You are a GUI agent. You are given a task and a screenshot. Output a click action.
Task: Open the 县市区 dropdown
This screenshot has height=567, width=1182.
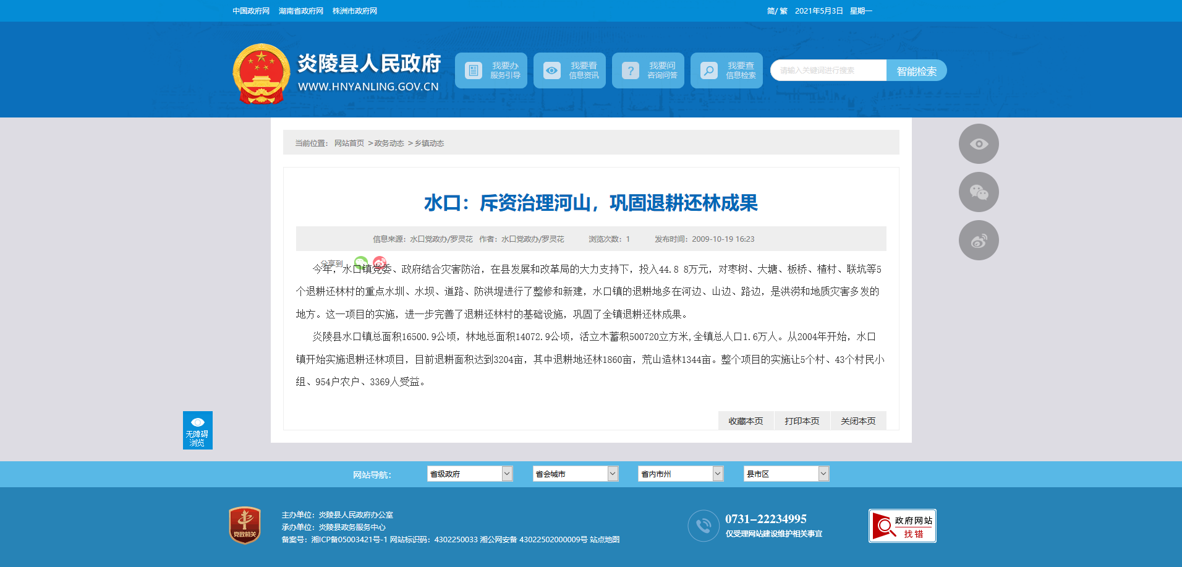pos(786,474)
